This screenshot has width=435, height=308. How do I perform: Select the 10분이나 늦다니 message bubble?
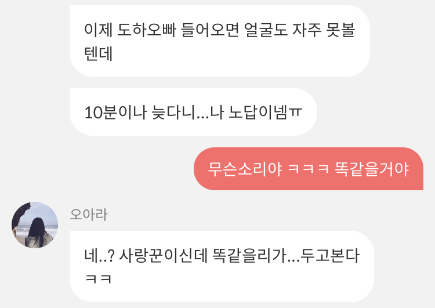(193, 112)
